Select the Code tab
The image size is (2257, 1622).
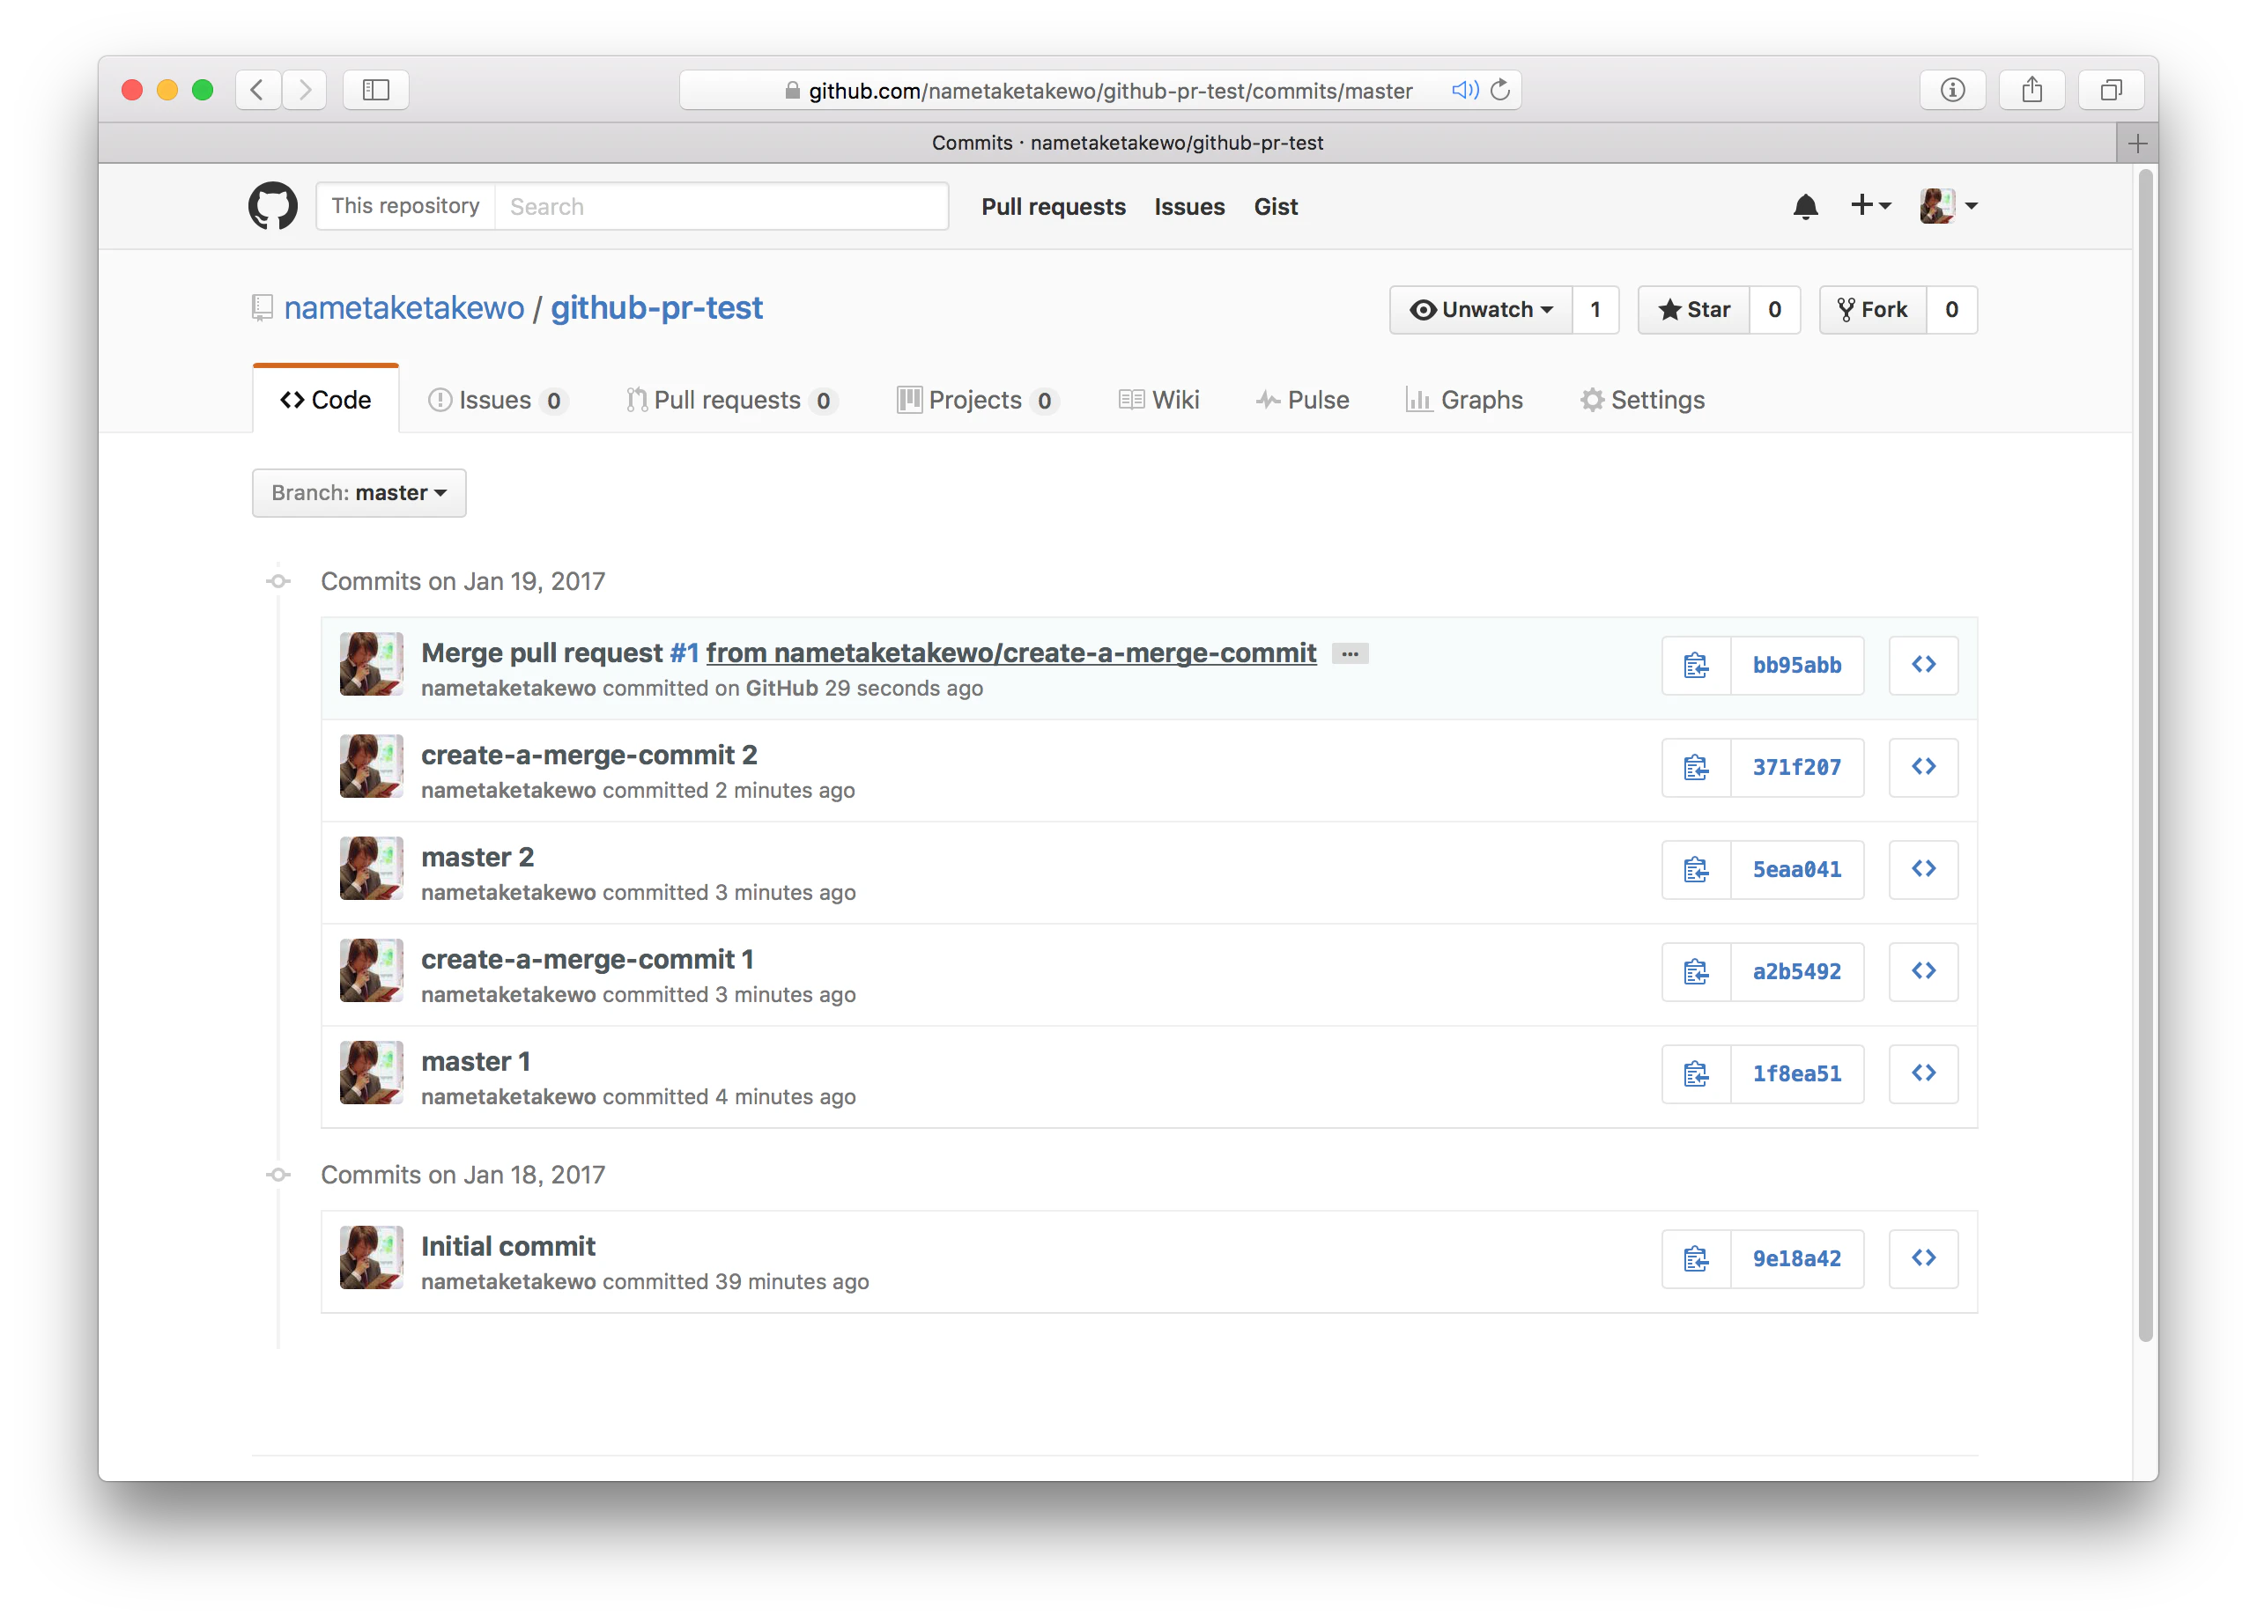(x=325, y=400)
